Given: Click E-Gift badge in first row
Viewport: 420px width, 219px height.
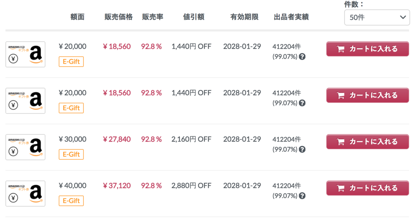Looking at the screenshot, I should (x=71, y=62).
